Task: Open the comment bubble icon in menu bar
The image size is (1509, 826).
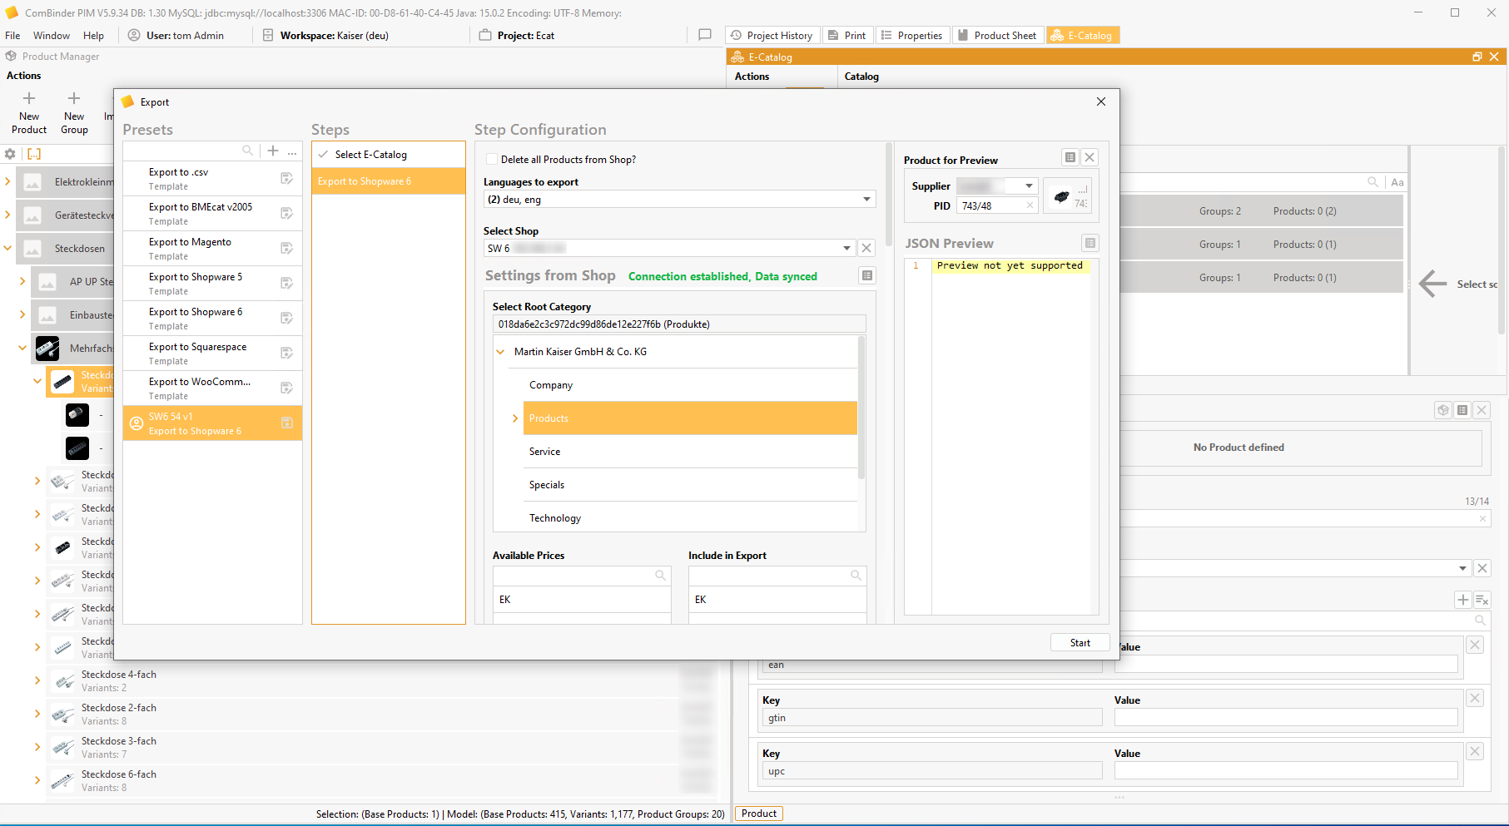Action: (704, 35)
